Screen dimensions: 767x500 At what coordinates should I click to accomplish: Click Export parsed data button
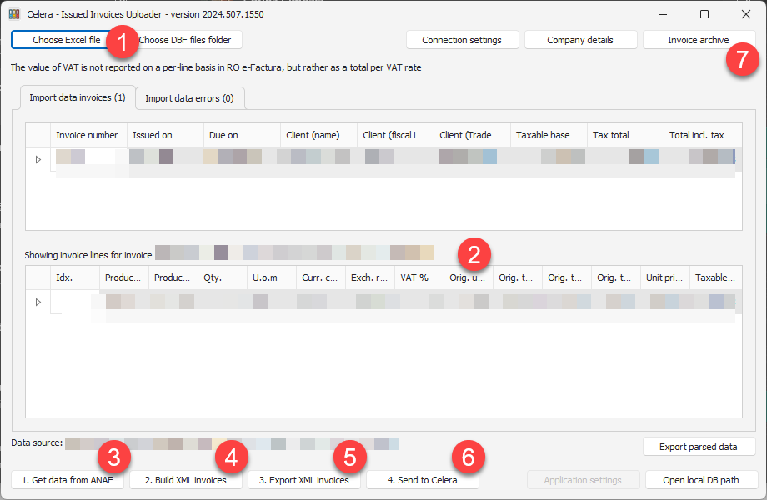699,447
